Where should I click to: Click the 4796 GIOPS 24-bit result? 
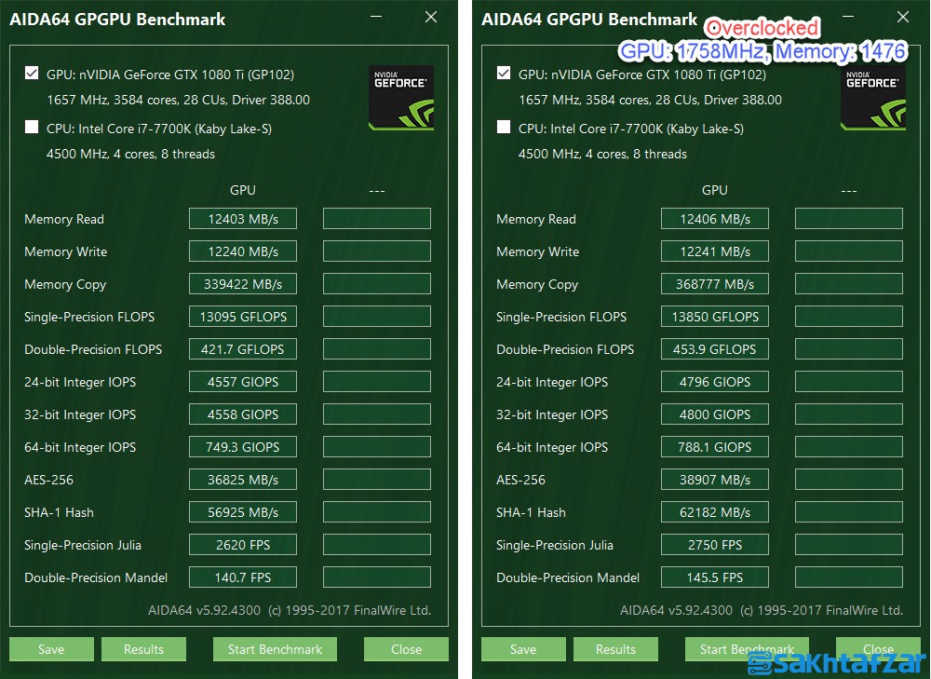click(x=715, y=382)
